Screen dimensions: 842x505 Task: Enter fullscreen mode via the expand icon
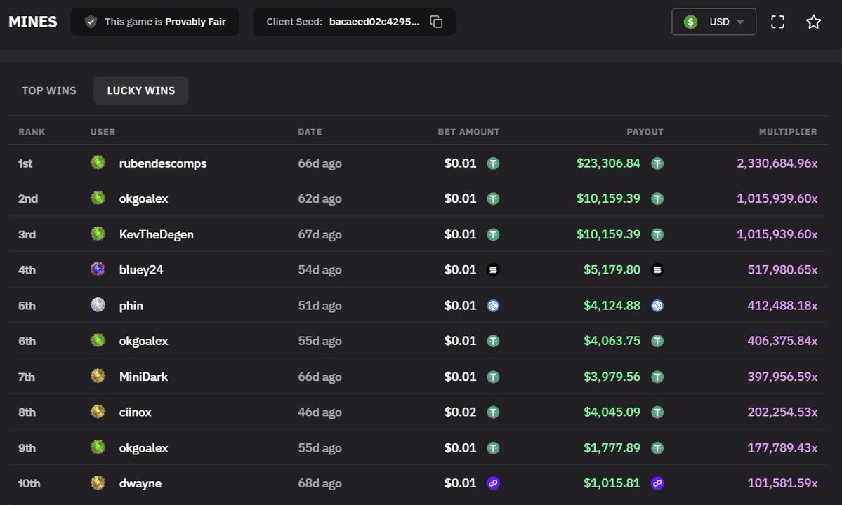click(x=777, y=22)
